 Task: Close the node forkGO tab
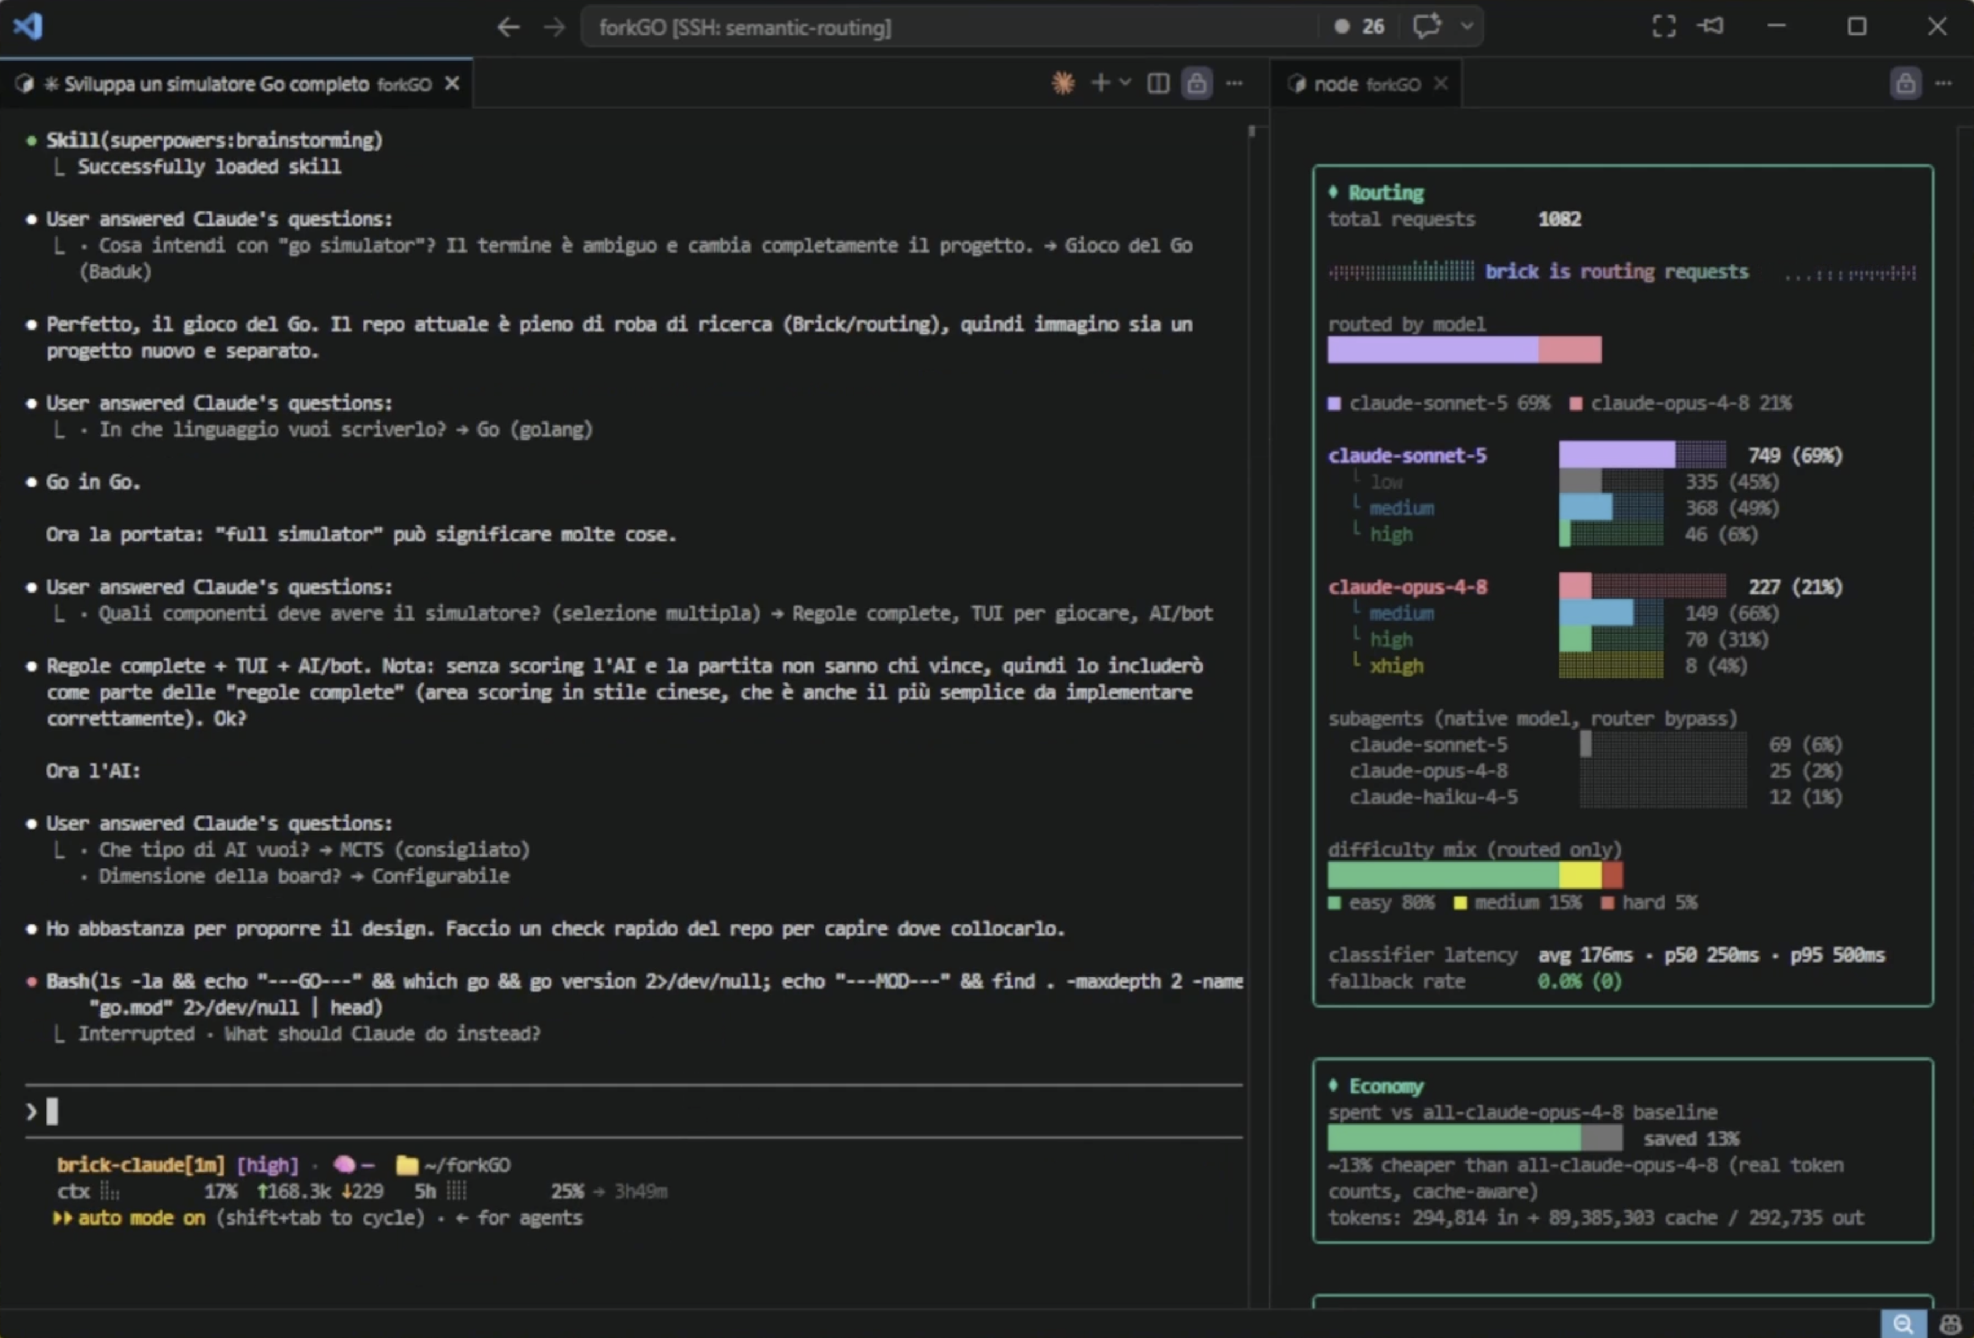pos(1440,83)
